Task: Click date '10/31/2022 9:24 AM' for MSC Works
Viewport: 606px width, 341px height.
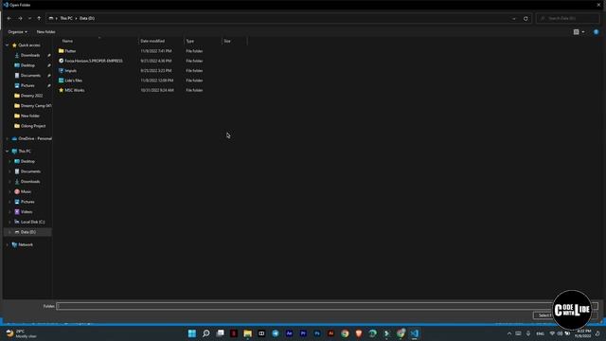Action: 157,90
